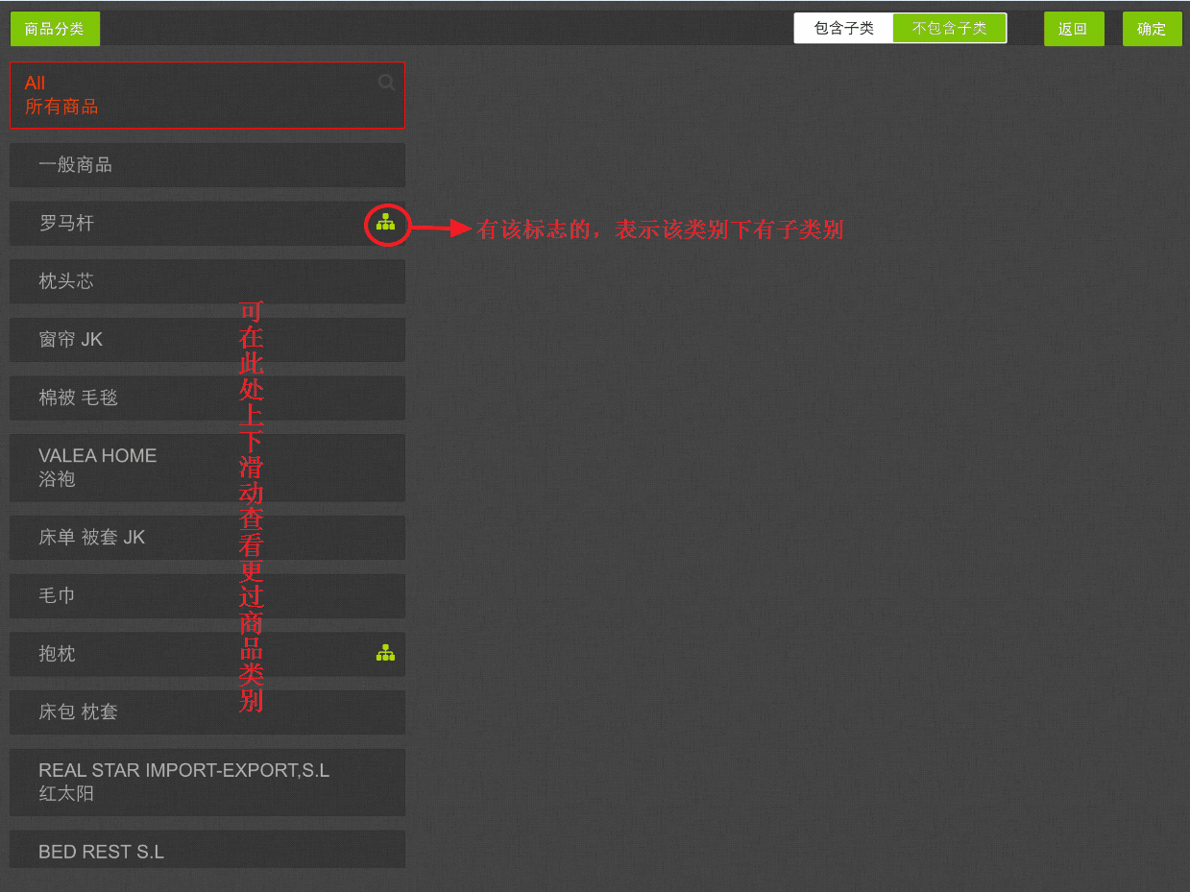The image size is (1190, 892).
Task: Open the 床单 被套 JK category
Action: coord(207,538)
